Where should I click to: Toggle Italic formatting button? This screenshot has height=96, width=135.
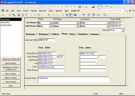click(58, 6)
